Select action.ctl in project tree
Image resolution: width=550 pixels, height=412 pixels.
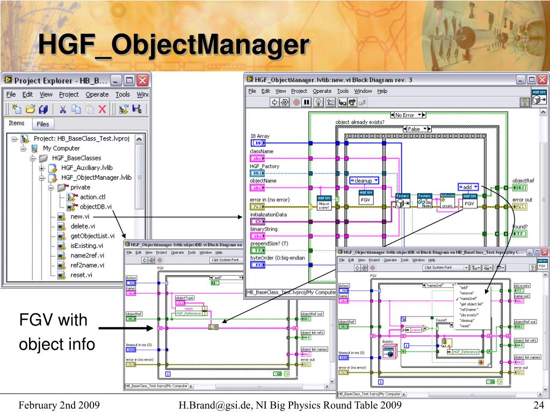92,197
